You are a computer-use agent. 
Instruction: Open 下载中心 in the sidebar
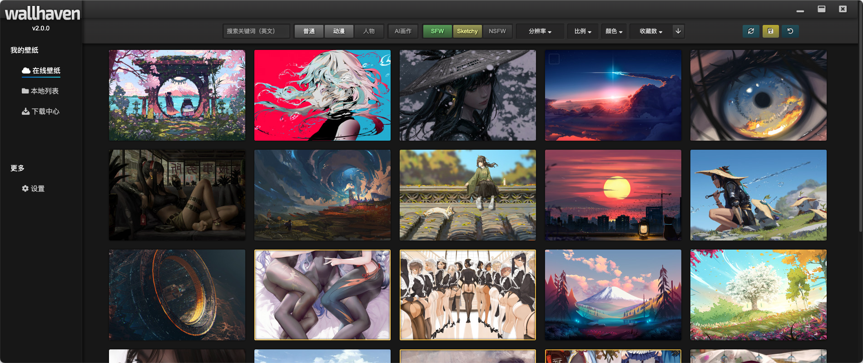tap(40, 112)
